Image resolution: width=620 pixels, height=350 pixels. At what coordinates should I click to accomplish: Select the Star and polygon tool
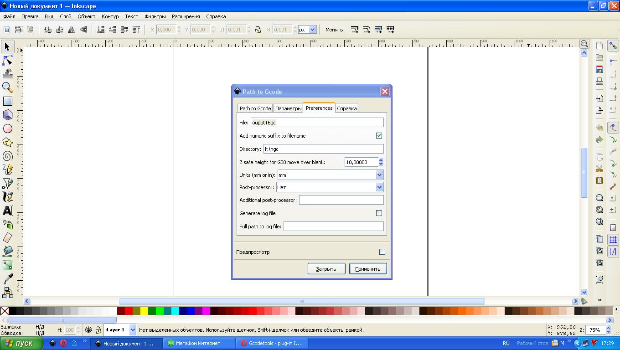click(8, 143)
